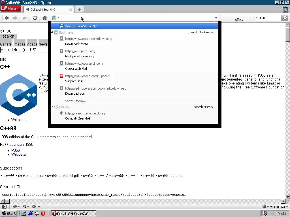Viewport: 290px width, 217px height.
Task: Click the C++ logo image
Action: (18, 95)
